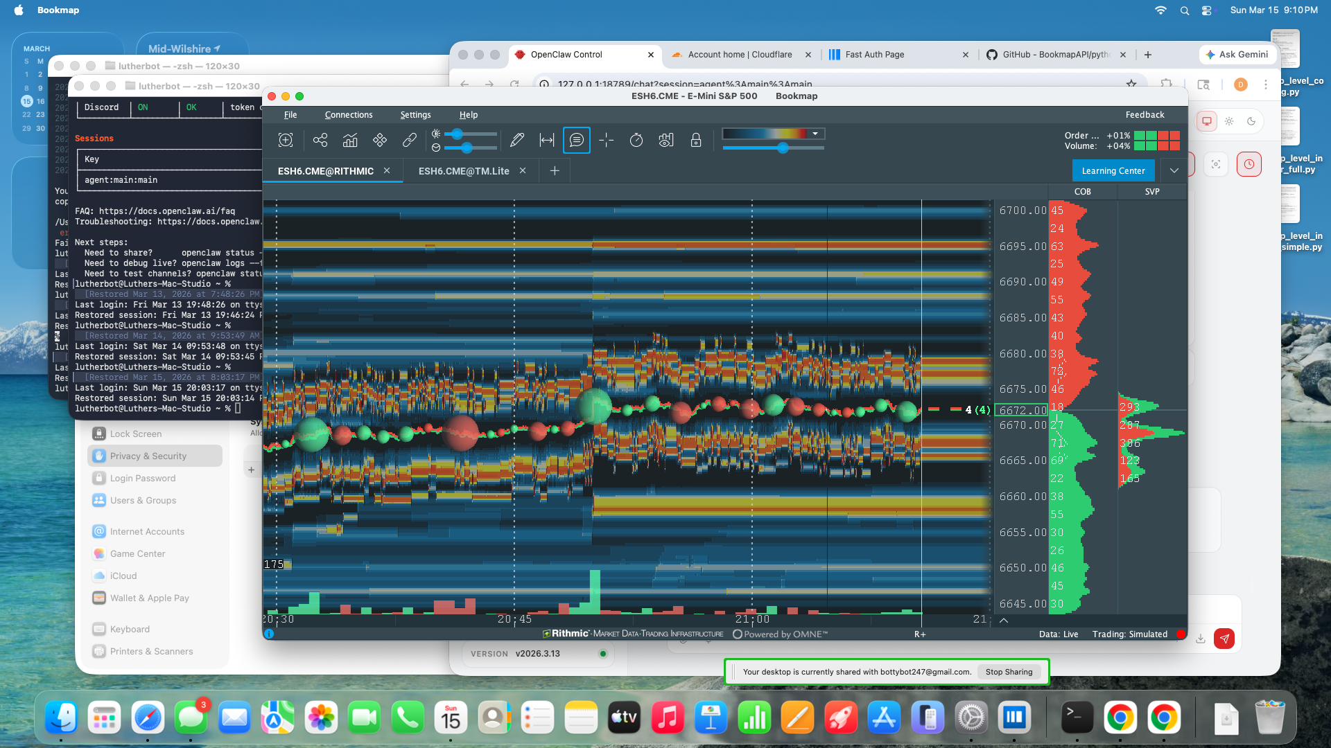Click the share icon in Bookmap toolbar
This screenshot has width=1331, height=748.
(x=320, y=141)
